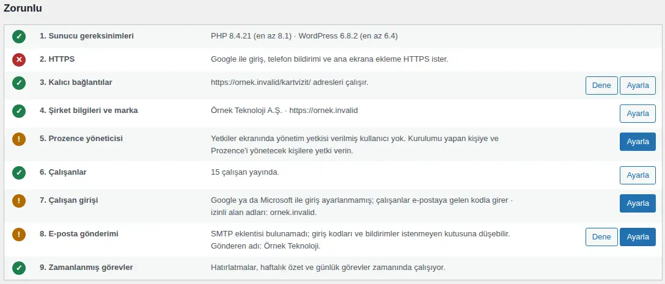Select the "Zorunlu" section heading
The height and width of the screenshot is (284, 665).
[x=23, y=9]
